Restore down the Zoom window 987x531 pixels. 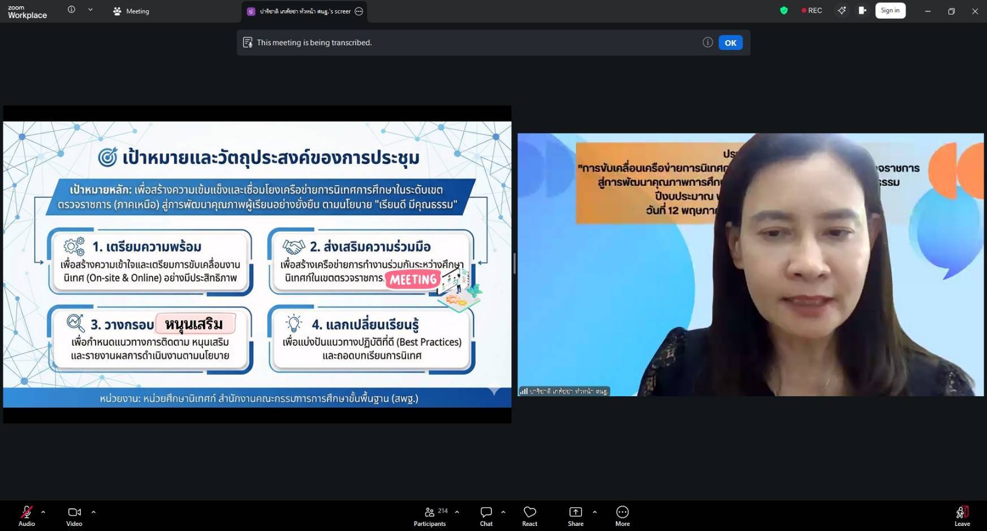pyautogui.click(x=951, y=11)
